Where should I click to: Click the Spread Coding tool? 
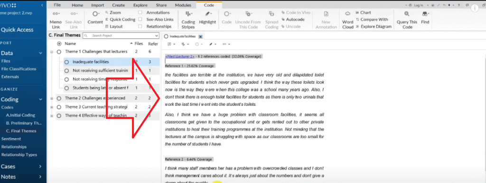pos(271,20)
